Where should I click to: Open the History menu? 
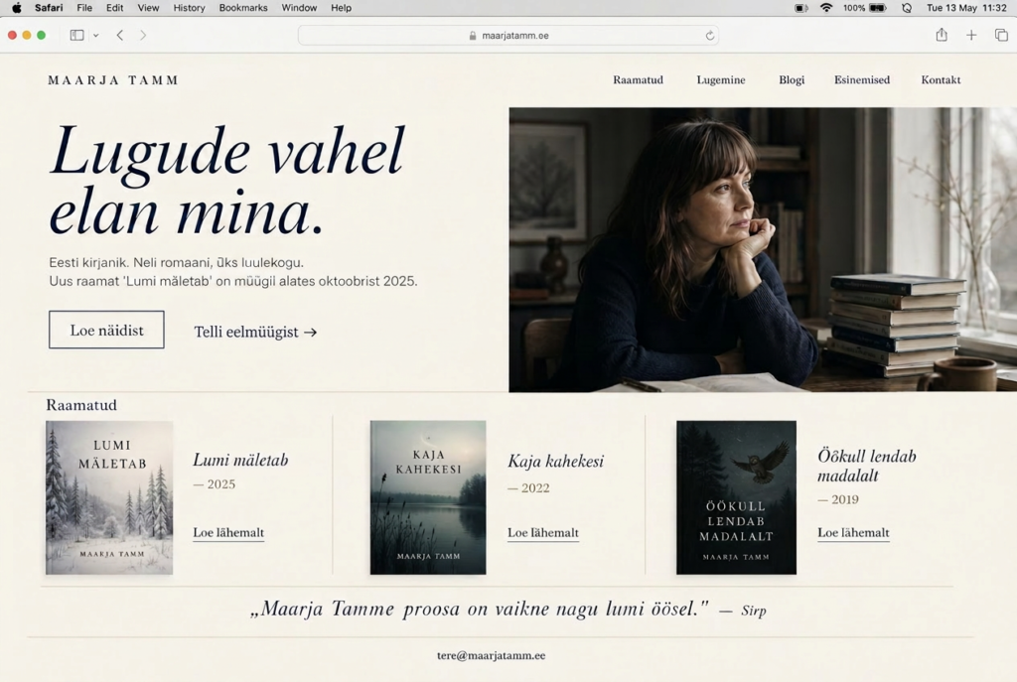point(189,8)
